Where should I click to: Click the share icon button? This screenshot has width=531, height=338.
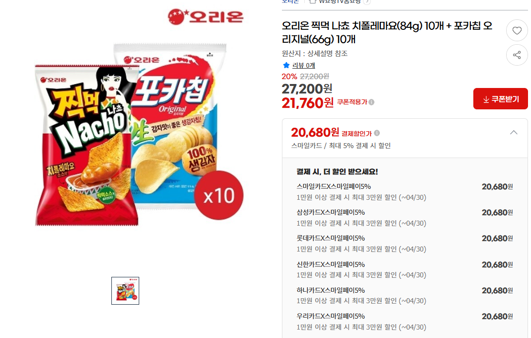[517, 55]
